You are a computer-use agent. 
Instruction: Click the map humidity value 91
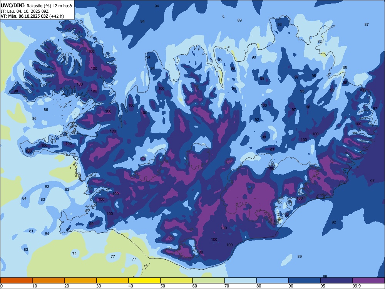click(x=69, y=230)
